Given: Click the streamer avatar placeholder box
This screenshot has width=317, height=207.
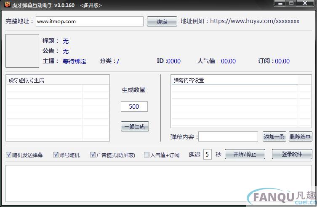Looking at the screenshot, I should (22, 51).
